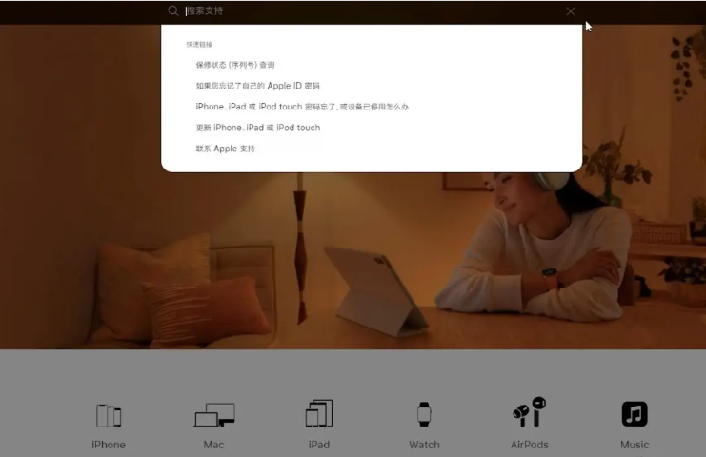The image size is (706, 457).
Task: Open the forgotten Apple ID 密码 link
Action: 257,86
